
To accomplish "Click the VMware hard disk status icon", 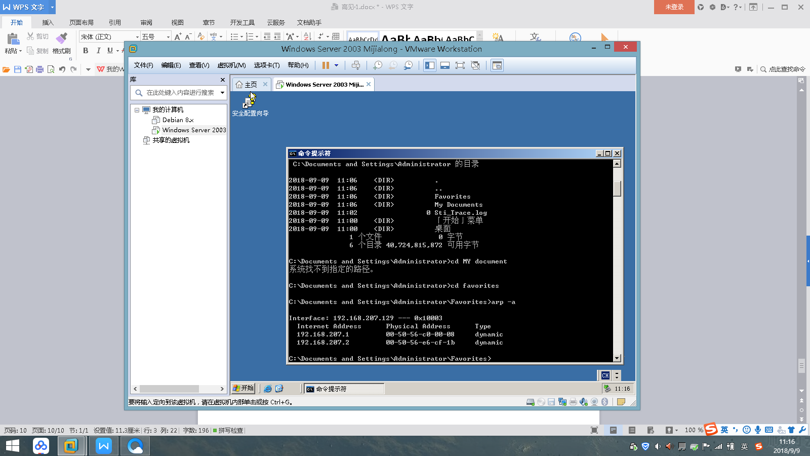I will click(531, 402).
